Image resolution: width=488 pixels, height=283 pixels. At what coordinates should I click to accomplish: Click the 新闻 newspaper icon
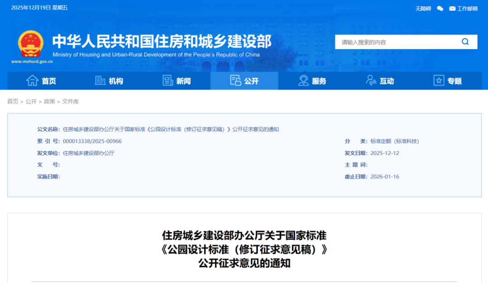168,80
